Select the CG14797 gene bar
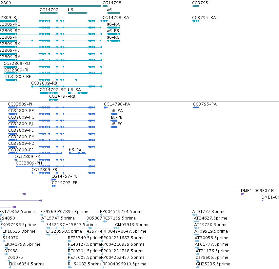Viewport: 279px width, 269px height. [49, 13]
